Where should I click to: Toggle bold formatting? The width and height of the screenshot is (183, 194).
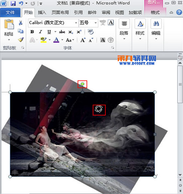(x=32, y=32)
